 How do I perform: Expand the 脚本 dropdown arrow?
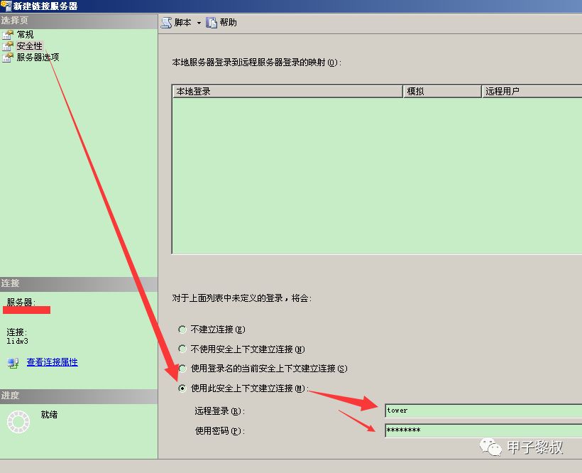[x=199, y=23]
